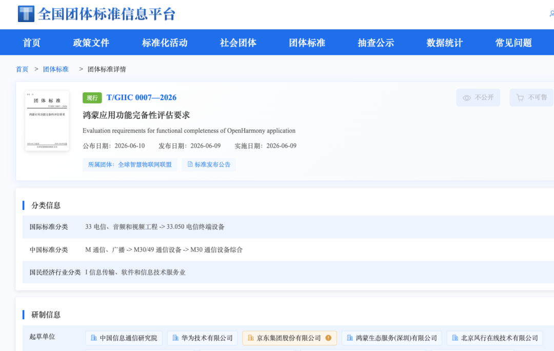
Task: Click the platform logo icon
Action: coord(26,14)
